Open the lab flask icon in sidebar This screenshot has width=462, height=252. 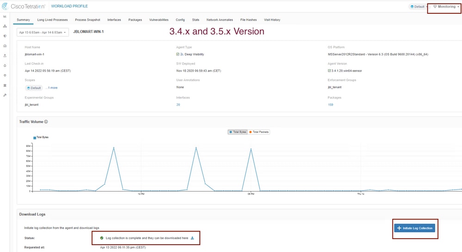[x=5, y=55]
